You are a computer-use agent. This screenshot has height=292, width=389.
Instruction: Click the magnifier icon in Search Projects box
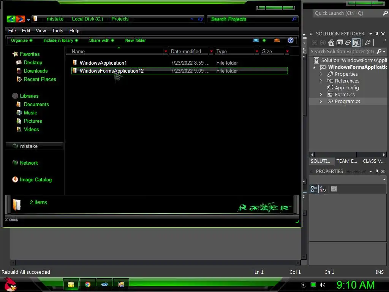294,19
